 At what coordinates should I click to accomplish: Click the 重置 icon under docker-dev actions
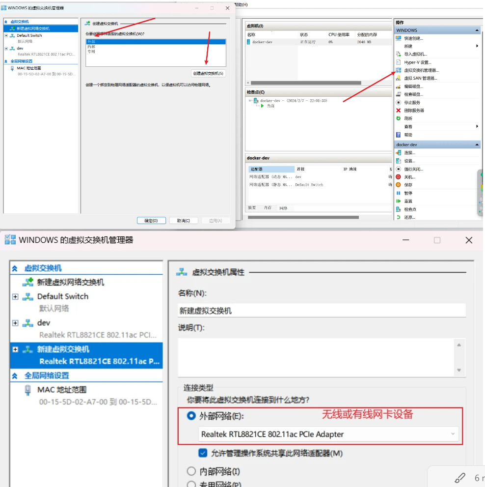coord(399,201)
